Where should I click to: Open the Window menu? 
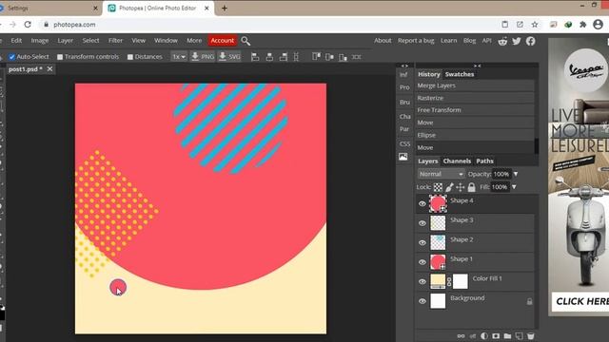[166, 40]
